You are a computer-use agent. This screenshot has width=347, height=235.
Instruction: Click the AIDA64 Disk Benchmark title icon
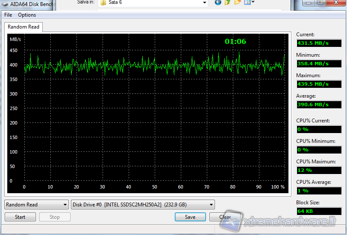(x=4, y=3)
